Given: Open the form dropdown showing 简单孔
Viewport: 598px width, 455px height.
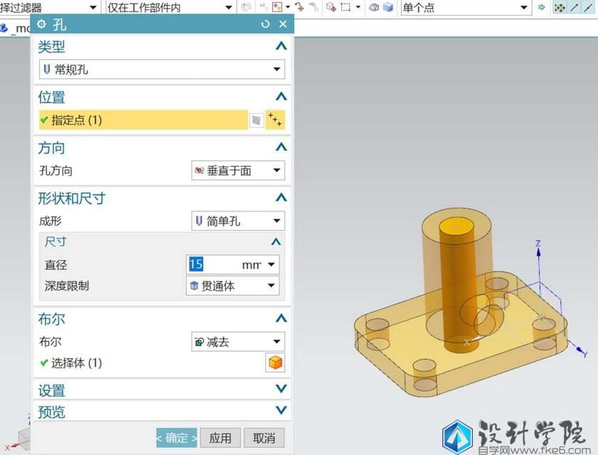Looking at the screenshot, I should pos(238,221).
